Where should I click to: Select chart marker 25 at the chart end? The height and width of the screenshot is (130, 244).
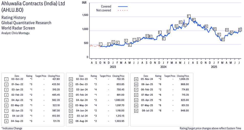click(240, 30)
